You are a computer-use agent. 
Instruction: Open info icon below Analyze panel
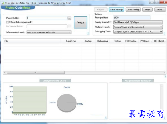pos(88,33)
